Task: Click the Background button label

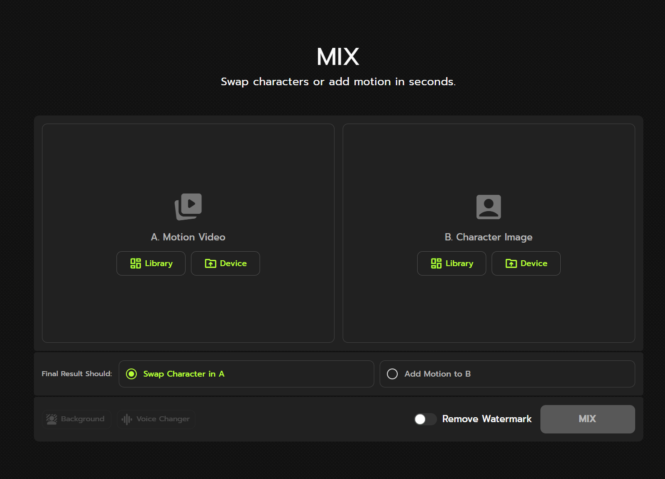Action: pyautogui.click(x=83, y=419)
